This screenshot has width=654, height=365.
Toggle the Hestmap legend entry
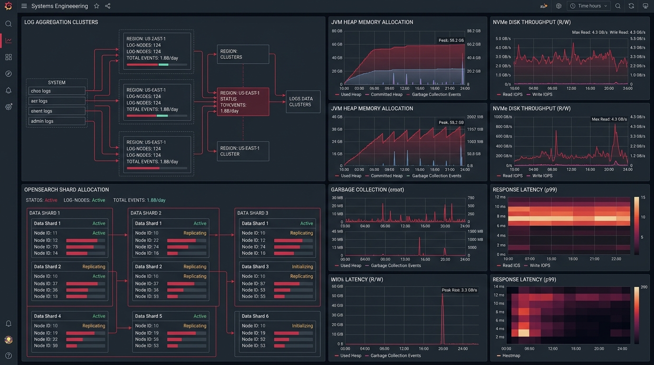point(508,355)
